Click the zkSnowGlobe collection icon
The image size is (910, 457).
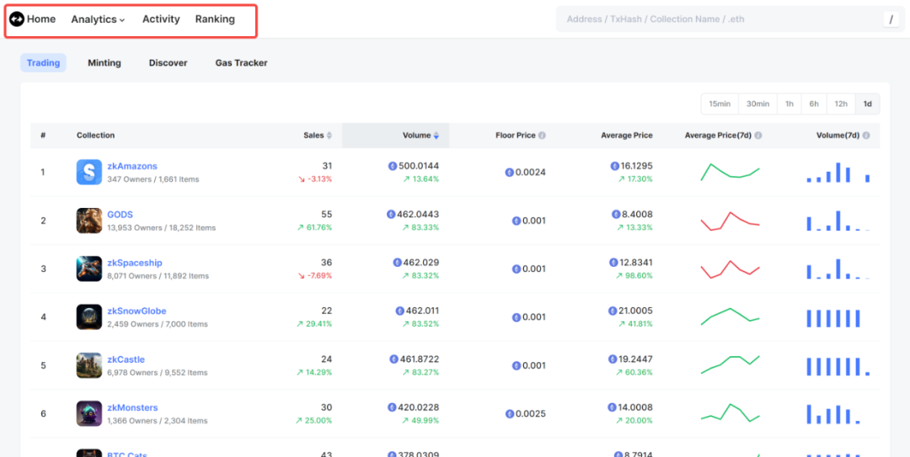coord(88,317)
